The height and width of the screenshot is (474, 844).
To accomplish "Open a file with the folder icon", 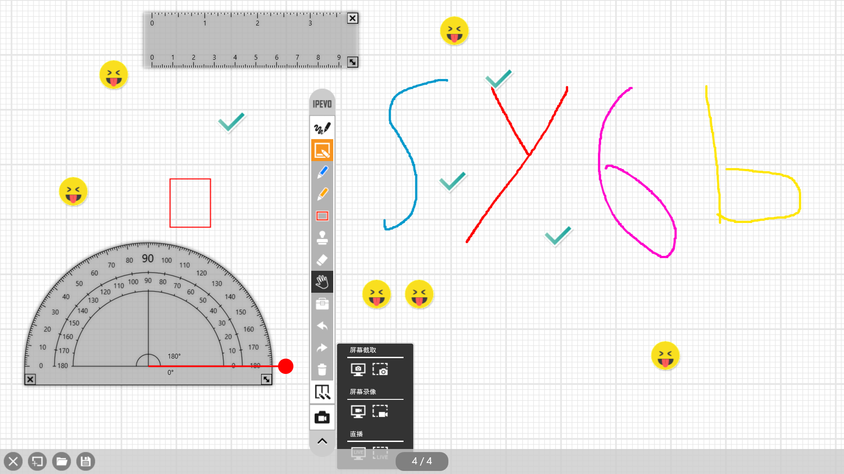I will click(62, 461).
